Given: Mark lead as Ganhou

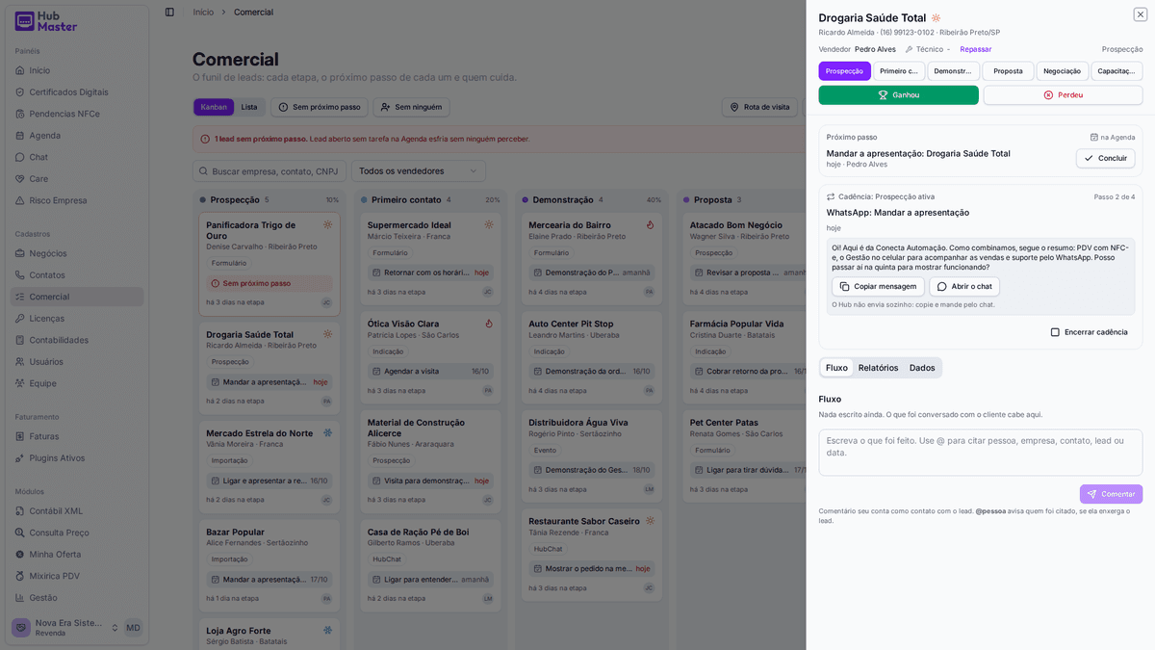Looking at the screenshot, I should (x=898, y=95).
